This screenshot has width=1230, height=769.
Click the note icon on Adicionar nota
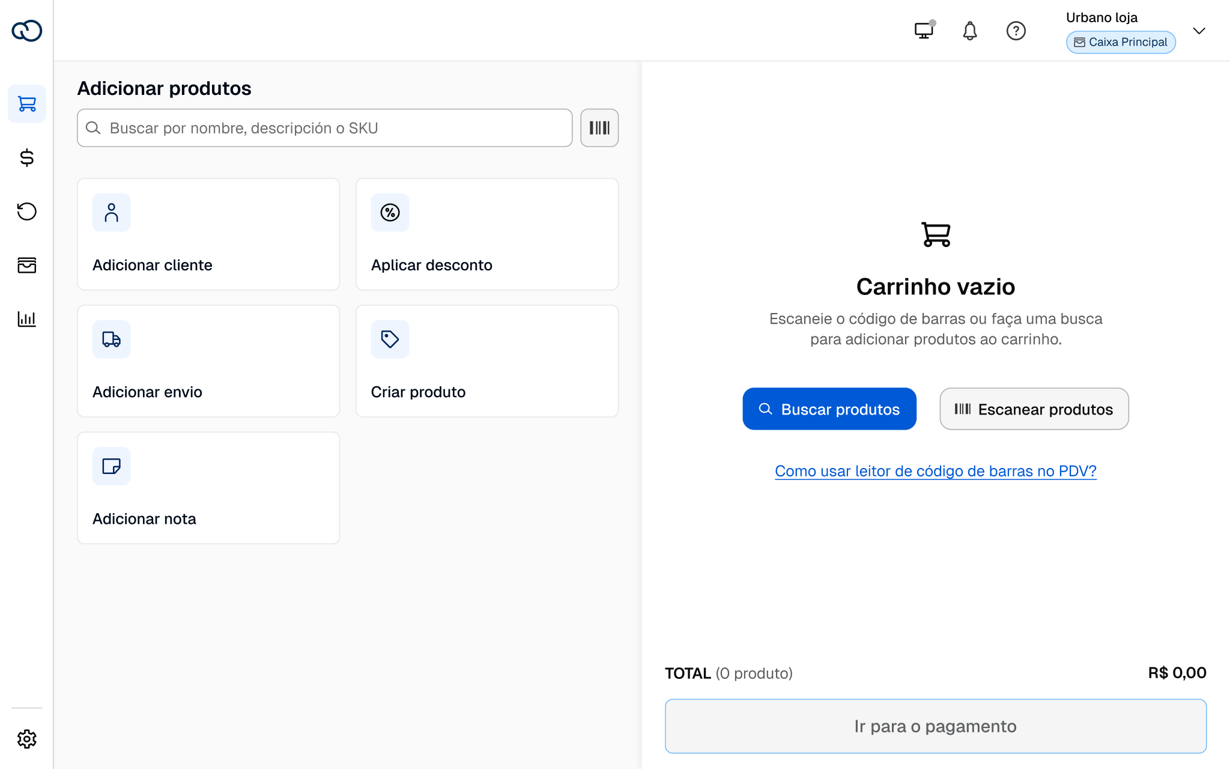112,466
